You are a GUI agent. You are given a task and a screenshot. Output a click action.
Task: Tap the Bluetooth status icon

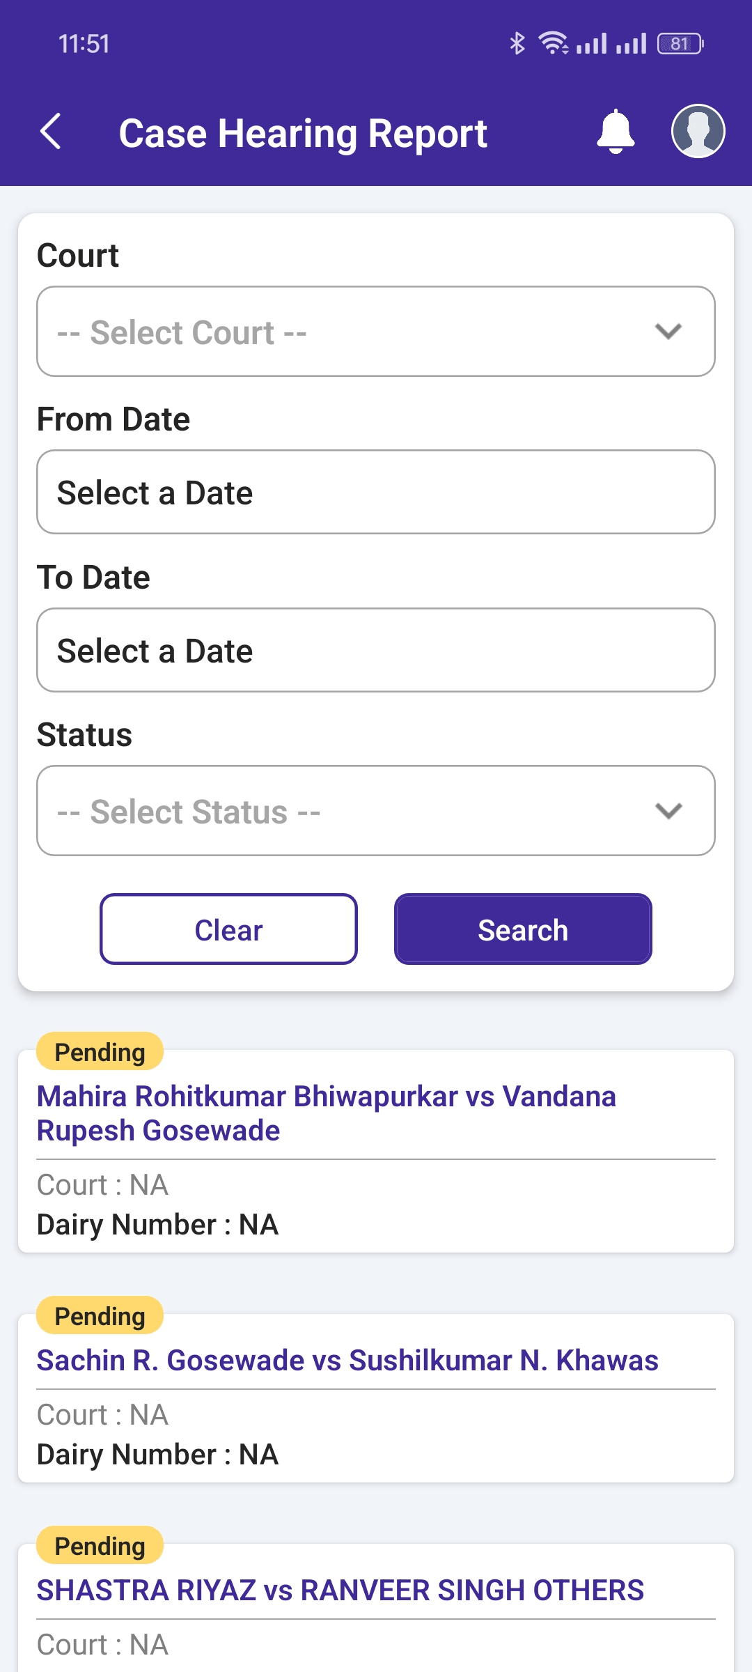(x=517, y=43)
